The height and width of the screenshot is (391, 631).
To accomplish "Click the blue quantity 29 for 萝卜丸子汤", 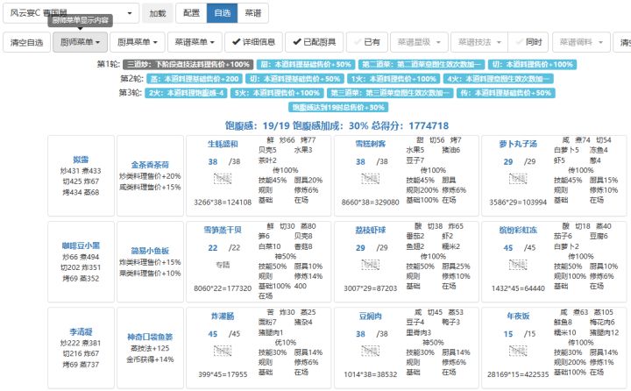I will [508, 162].
